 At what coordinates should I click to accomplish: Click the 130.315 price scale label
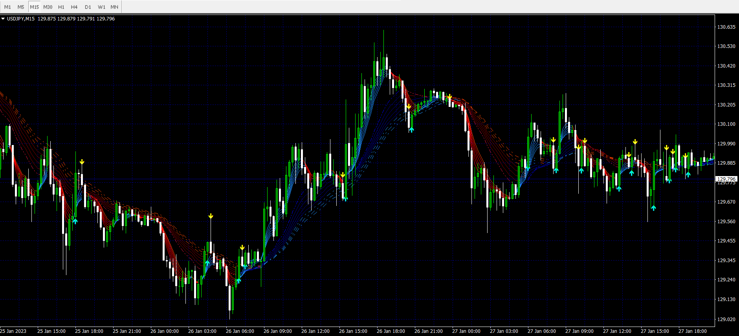click(x=726, y=85)
